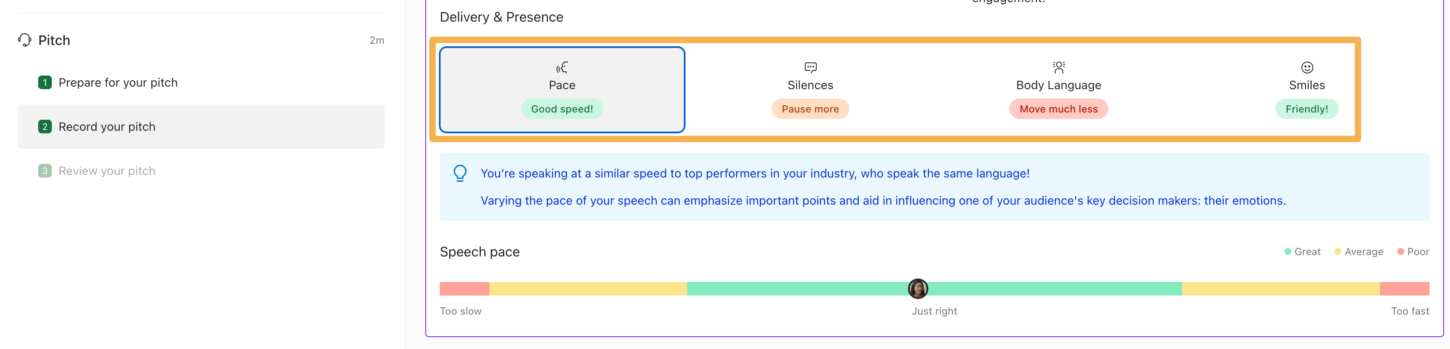Click the lightbulb tip icon
This screenshot has height=349, width=1450.
tap(460, 173)
